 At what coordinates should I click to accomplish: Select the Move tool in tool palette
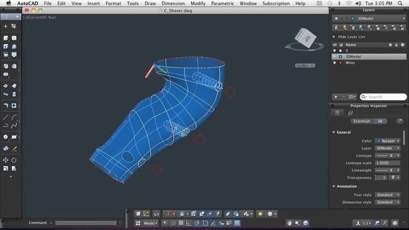6,160
